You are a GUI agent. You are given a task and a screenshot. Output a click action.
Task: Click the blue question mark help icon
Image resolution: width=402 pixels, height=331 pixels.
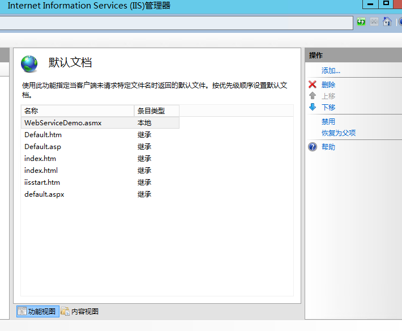pos(313,147)
